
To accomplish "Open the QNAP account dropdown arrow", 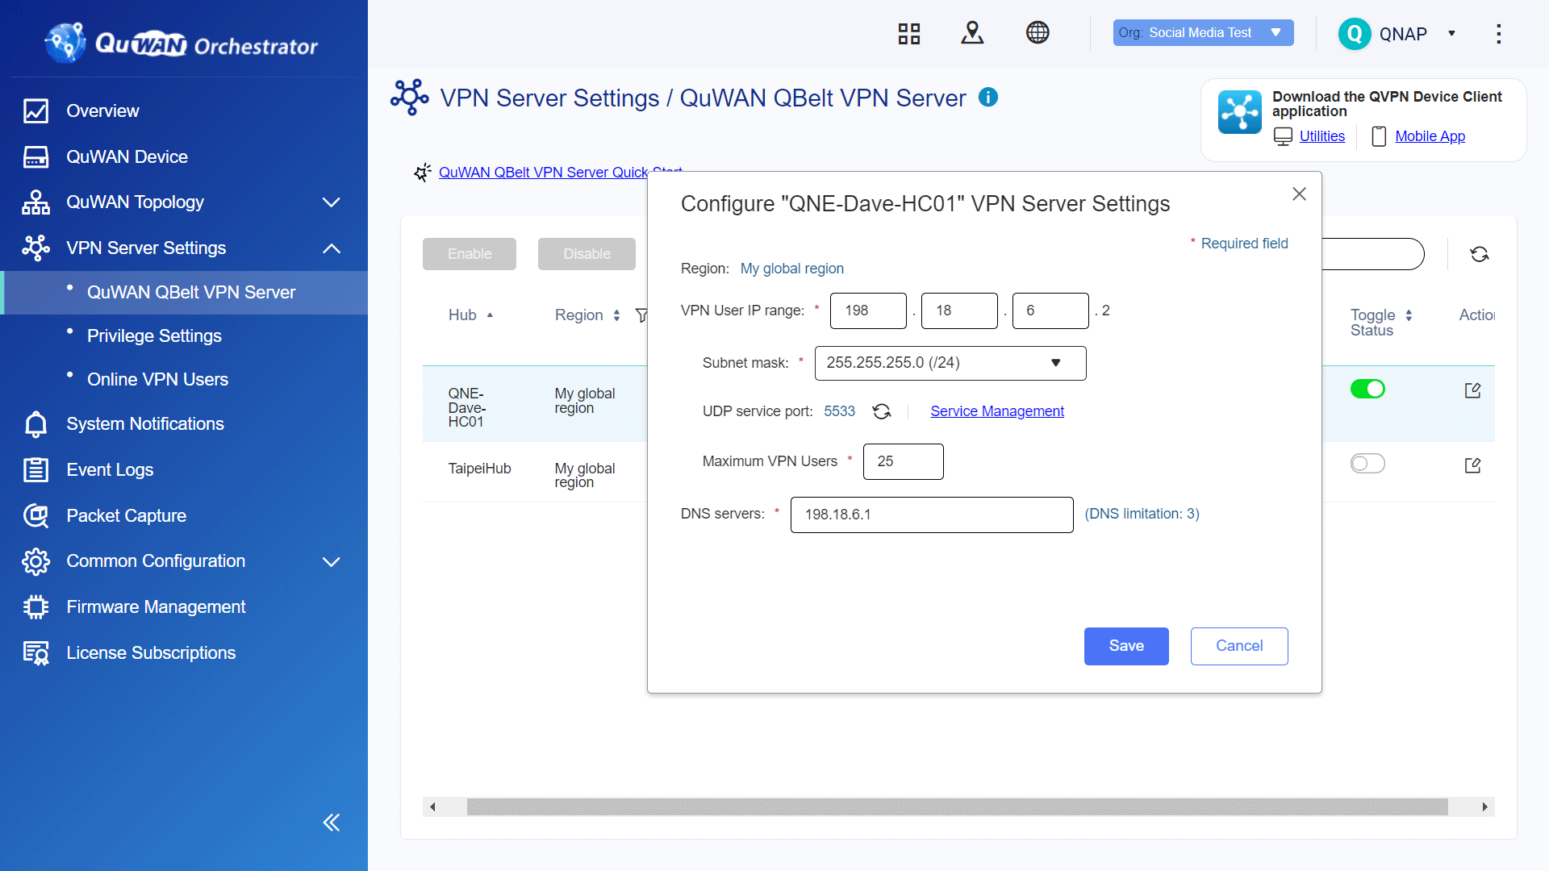I will pos(1451,34).
